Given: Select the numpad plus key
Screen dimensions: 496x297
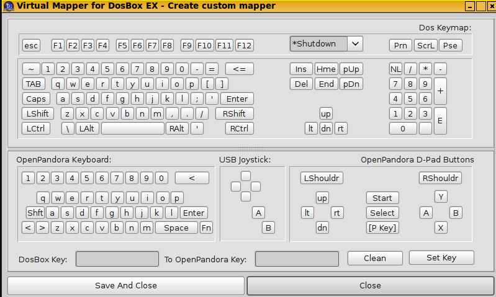Looking at the screenshot, I should pos(440,91).
